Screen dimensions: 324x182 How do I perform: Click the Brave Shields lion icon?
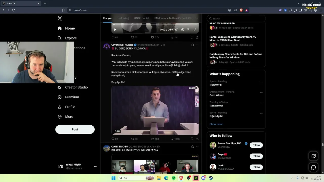241,10
